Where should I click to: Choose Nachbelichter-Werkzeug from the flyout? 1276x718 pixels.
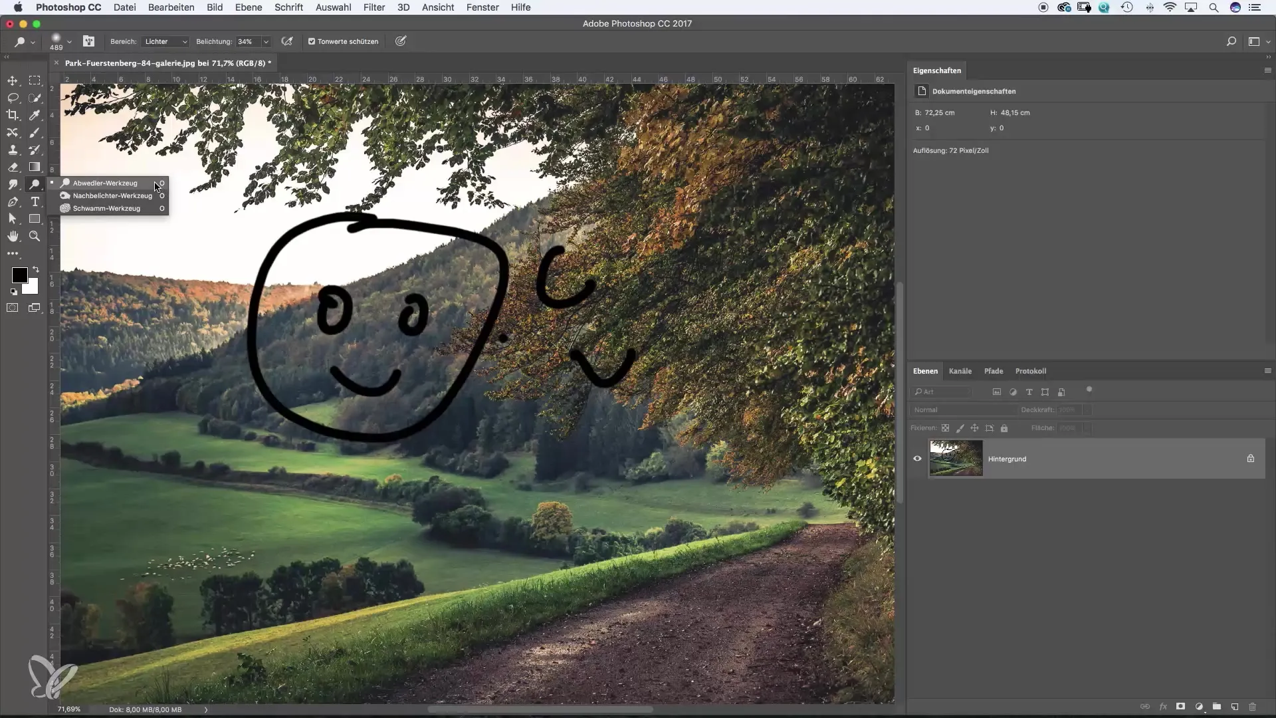[110, 195]
